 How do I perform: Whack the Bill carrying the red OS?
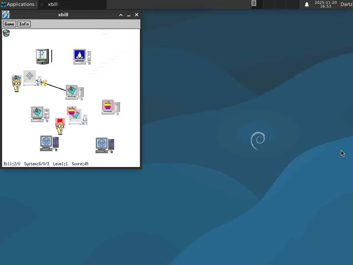[x=60, y=126]
